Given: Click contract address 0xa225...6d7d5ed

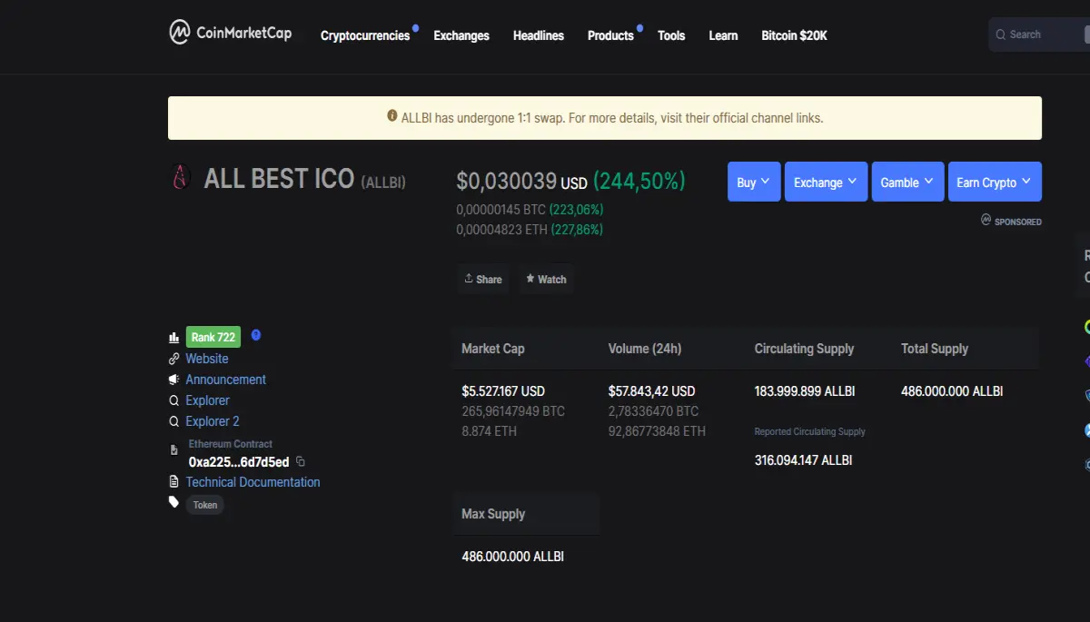Looking at the screenshot, I should 239,462.
